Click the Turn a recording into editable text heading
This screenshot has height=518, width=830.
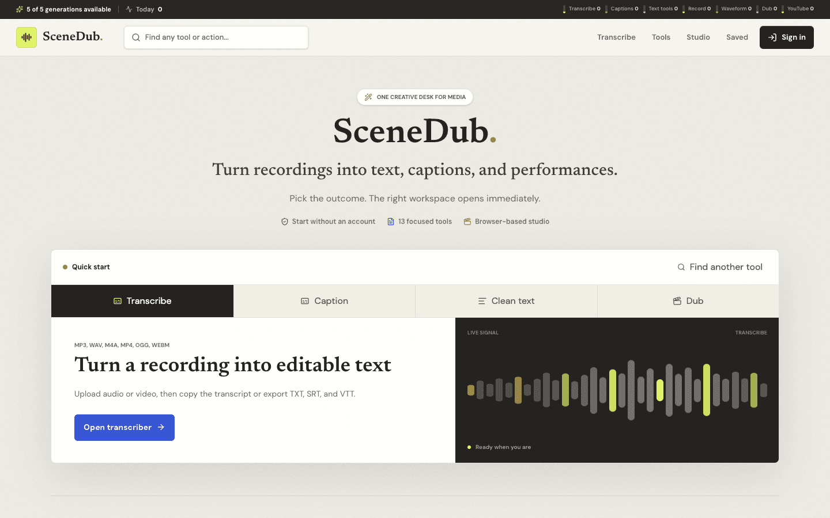(x=233, y=365)
